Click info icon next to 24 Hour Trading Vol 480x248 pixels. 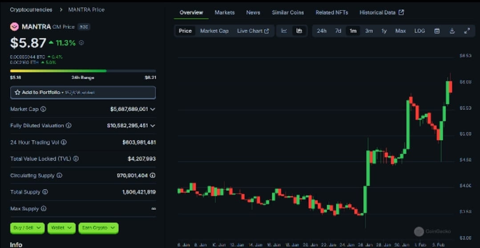64,142
